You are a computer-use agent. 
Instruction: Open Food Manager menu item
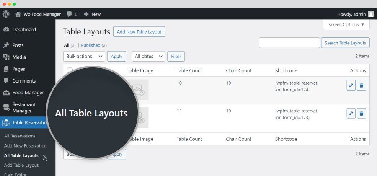(x=28, y=93)
